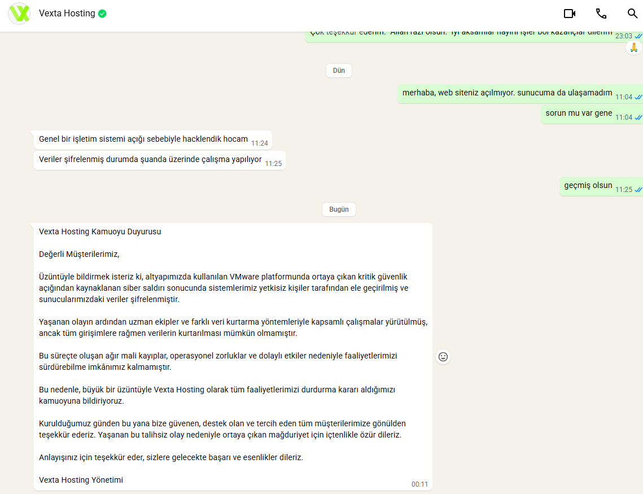Click the paragraph starting 'Kurulduğumuz günden bu yana'
Viewport: 643px width, 494px height.
pos(222,429)
